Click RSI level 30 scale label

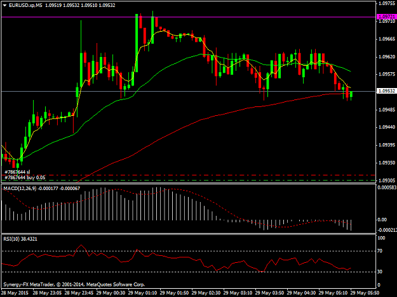click(x=380, y=272)
